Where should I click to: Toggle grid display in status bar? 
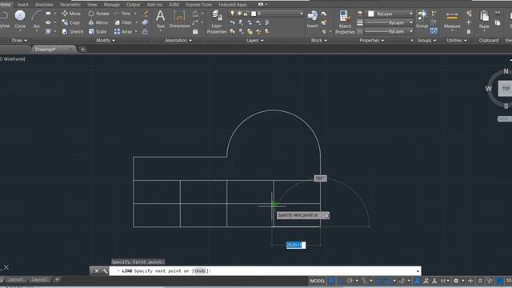331,281
